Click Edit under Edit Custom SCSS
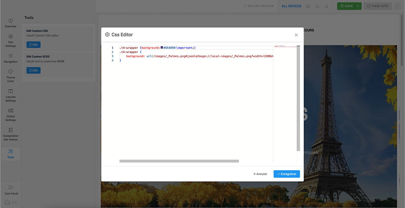The width and height of the screenshot is (405, 208). click(x=33, y=70)
